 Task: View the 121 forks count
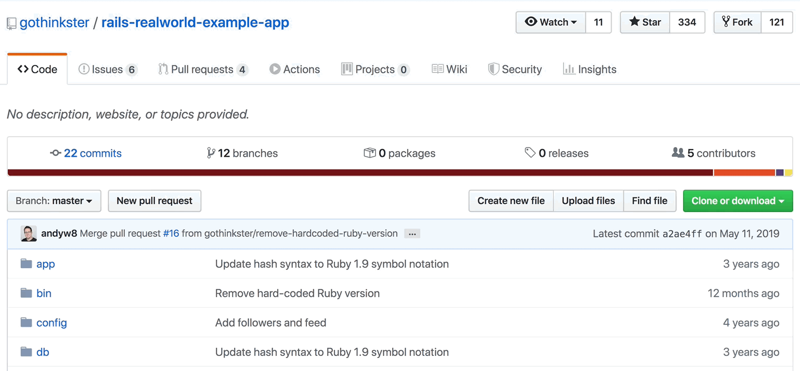(777, 22)
